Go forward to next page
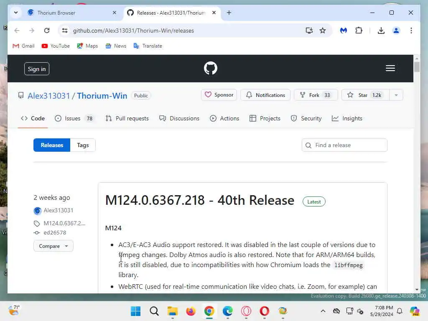428x321 pixels. coord(32,31)
